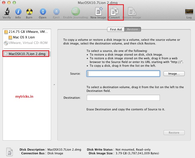Click the Destination input field
The width and height of the screenshot is (195, 158).
pyautogui.click(x=123, y=98)
